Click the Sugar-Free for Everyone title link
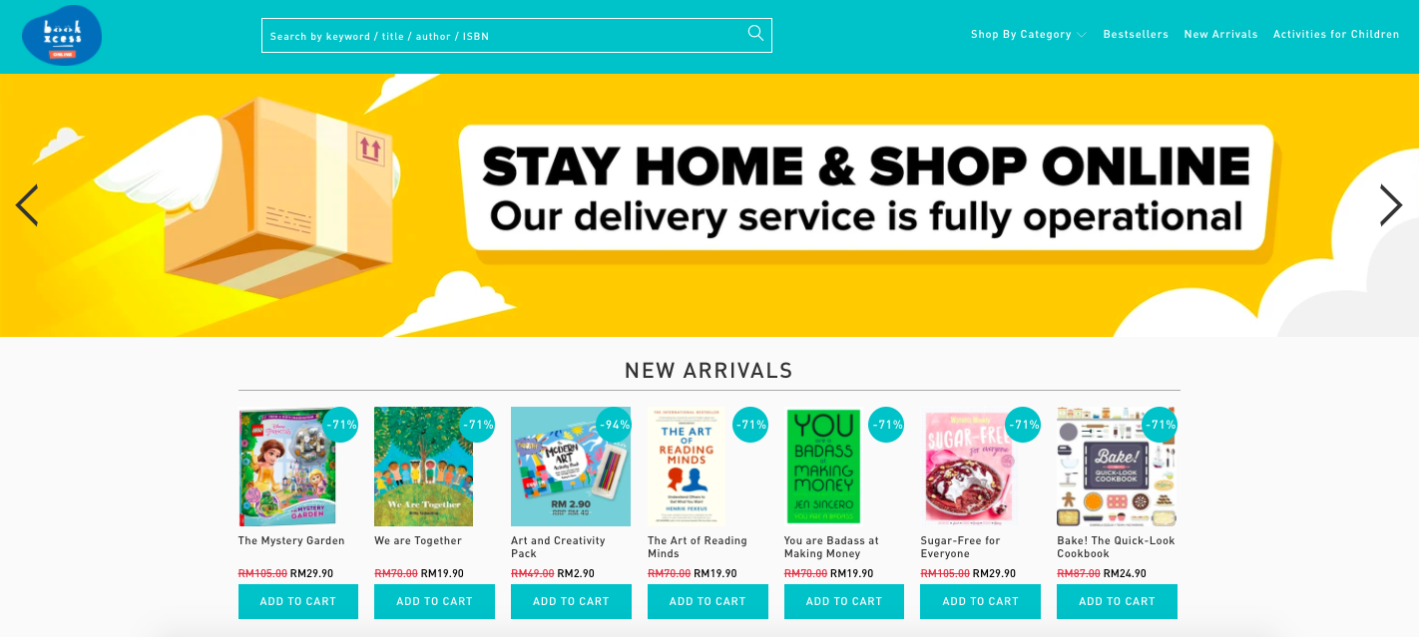This screenshot has height=637, width=1419. click(960, 547)
